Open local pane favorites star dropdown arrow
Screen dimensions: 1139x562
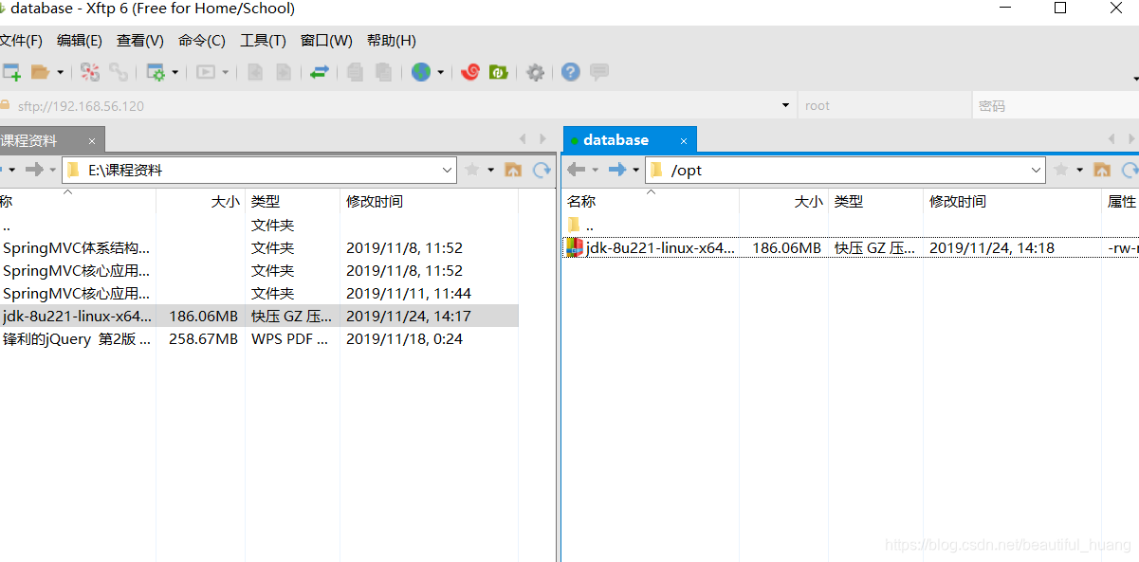click(x=490, y=171)
